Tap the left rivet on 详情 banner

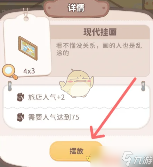49,8
